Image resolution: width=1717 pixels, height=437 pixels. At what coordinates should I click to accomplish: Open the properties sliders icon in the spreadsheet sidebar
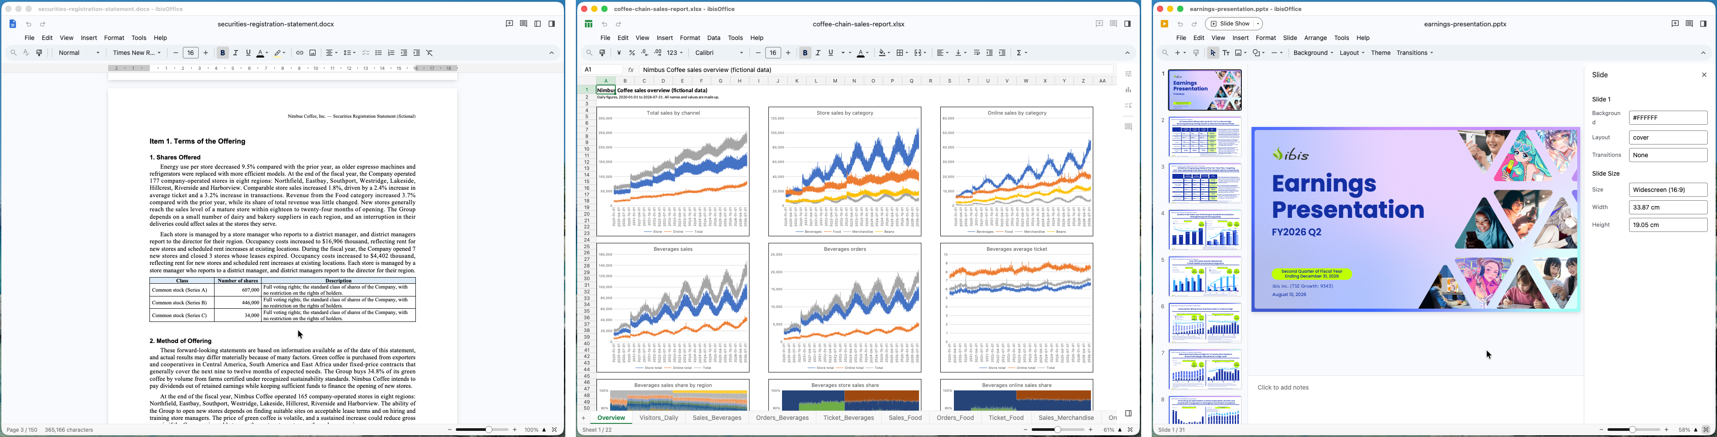click(1128, 74)
